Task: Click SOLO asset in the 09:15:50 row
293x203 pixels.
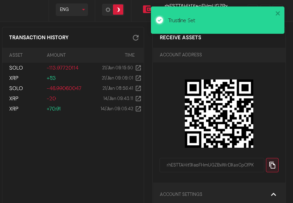Action: [16, 68]
